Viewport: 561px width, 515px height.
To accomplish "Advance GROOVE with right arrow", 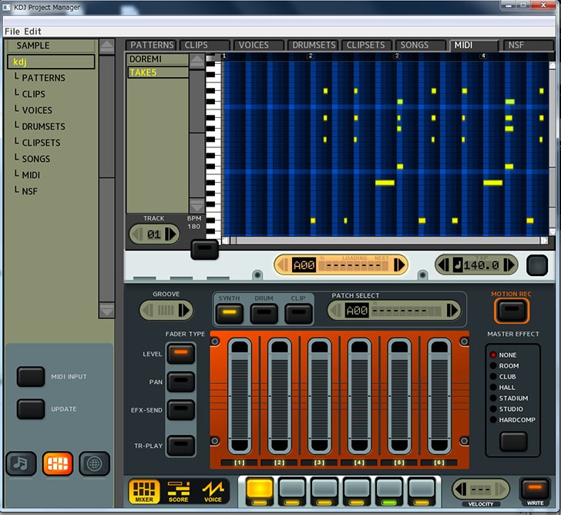I will coord(184,310).
